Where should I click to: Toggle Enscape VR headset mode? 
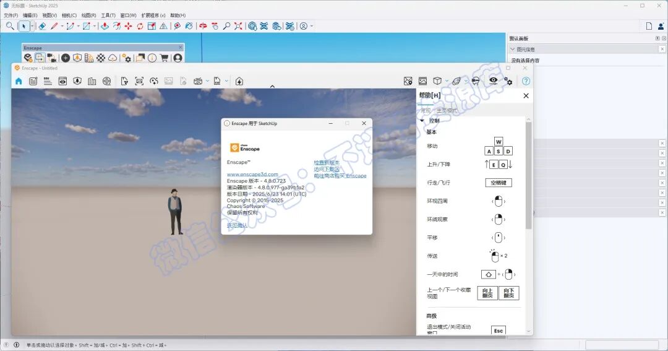point(476,81)
